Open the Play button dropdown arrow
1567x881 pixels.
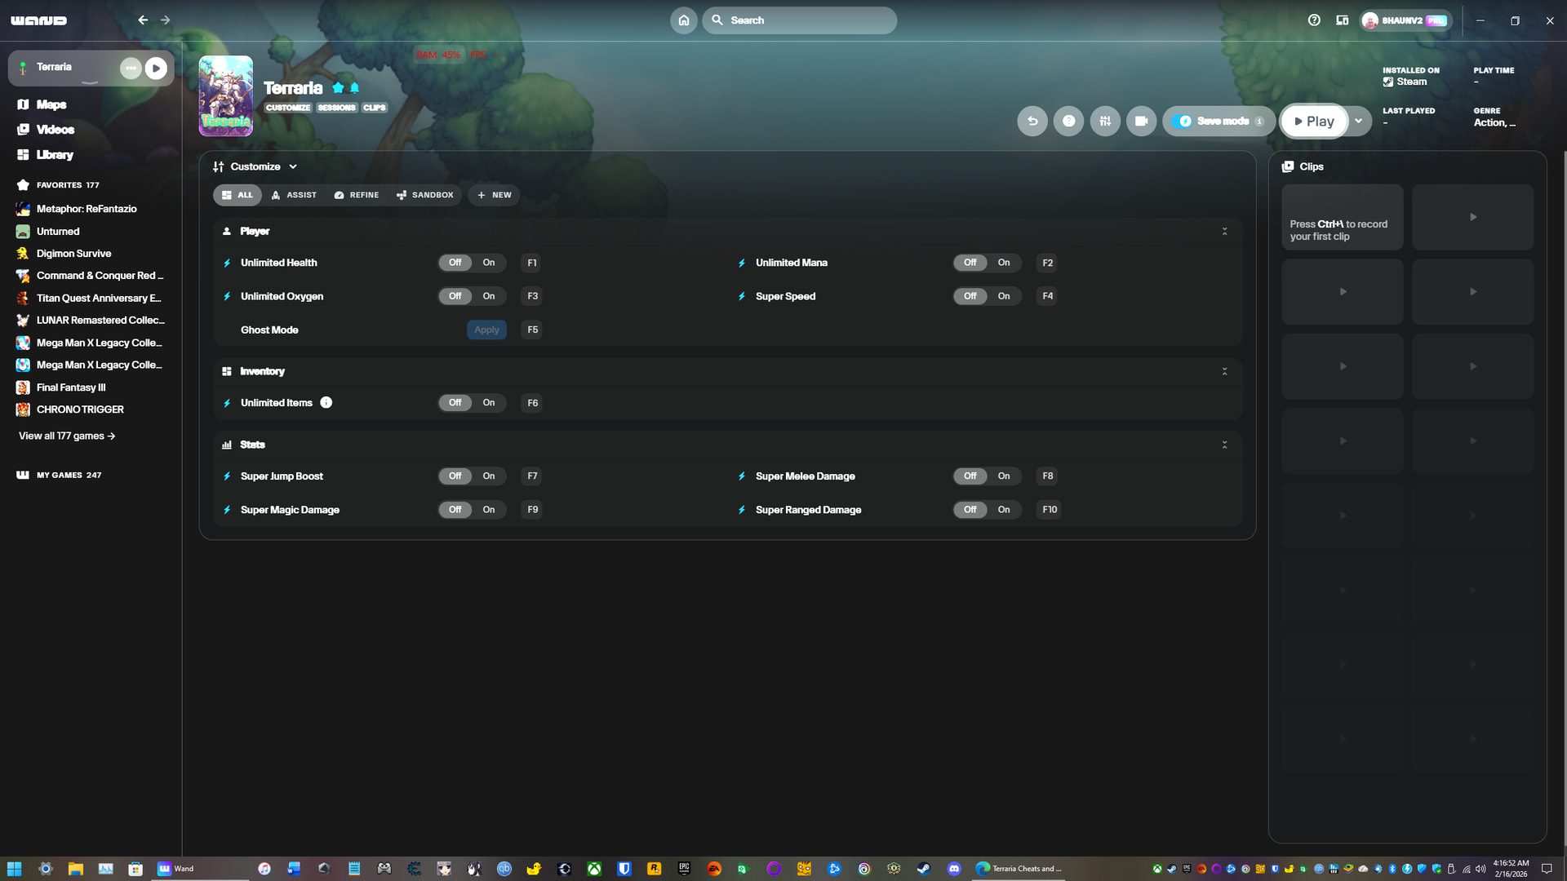coord(1358,121)
